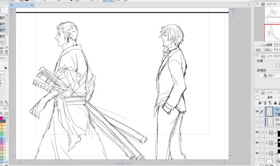280x166 pixels.
Task: Click the set as draft layer icon
Action: [271, 103]
